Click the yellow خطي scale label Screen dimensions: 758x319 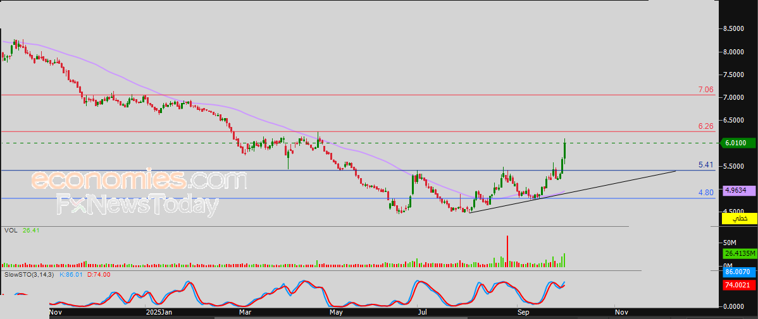pos(739,219)
